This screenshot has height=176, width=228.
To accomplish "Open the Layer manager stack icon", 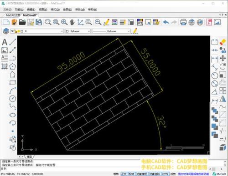I will (x=6, y=31).
